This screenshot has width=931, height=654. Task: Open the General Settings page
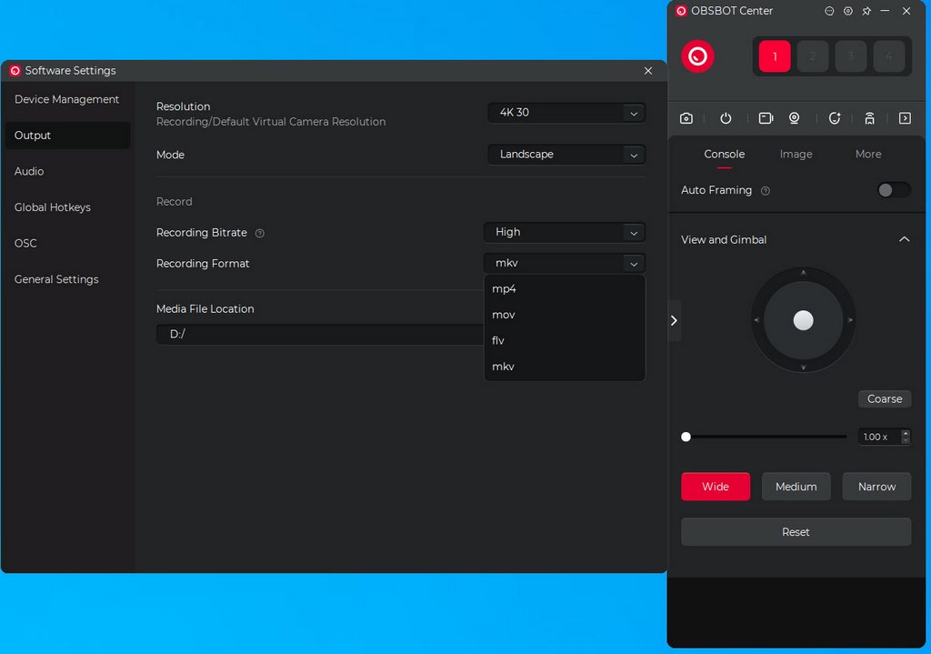coord(66,279)
